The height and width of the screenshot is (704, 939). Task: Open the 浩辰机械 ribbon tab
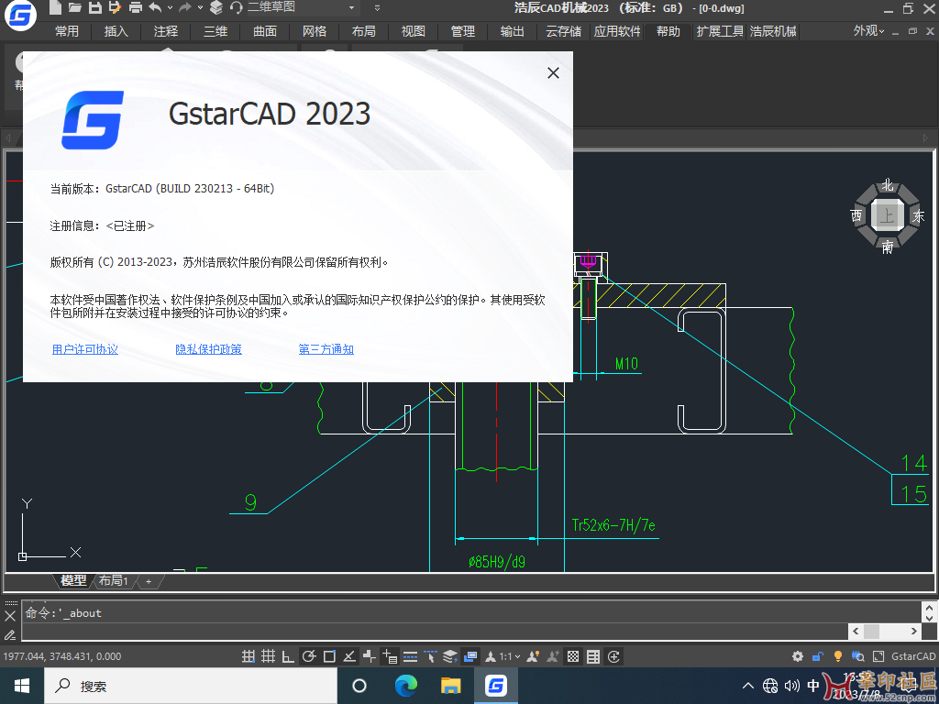coord(773,31)
